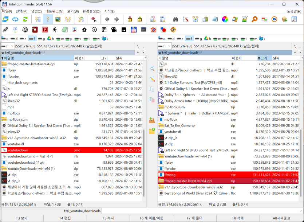Image resolution: width=304 pixels, height=222 pixels.
Task: Click the unpack files box icon
Action: [x=139, y=19]
